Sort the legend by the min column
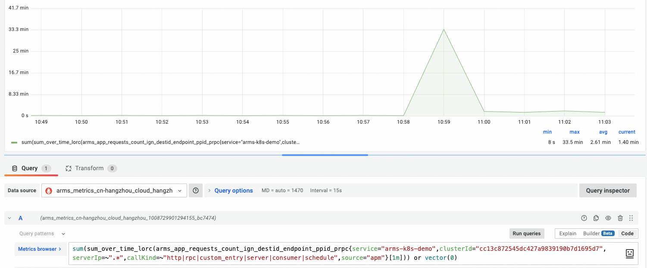The height and width of the screenshot is (268, 647). click(x=547, y=132)
